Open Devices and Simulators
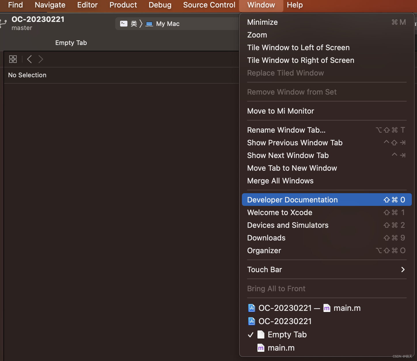The width and height of the screenshot is (417, 361). point(327,225)
